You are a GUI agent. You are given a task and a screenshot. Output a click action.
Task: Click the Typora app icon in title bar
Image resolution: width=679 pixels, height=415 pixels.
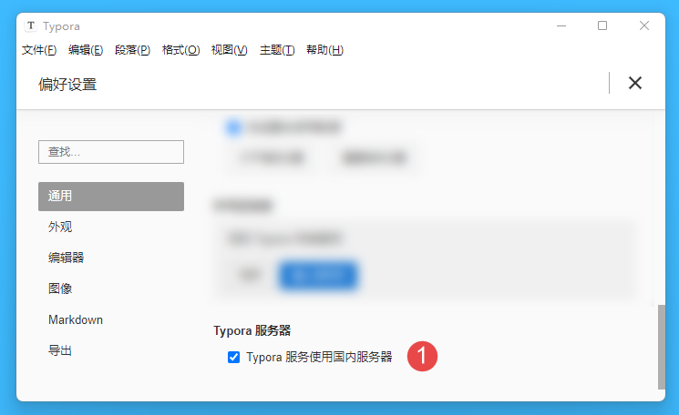coord(31,25)
